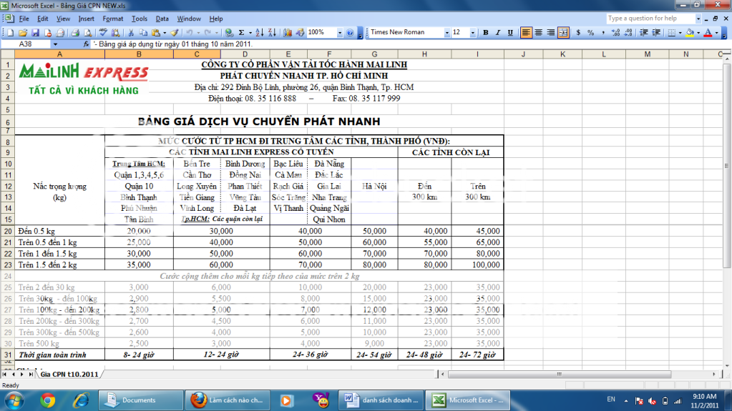The image size is (732, 411).
Task: Open the Borders dropdown arrow
Action: coord(680,33)
